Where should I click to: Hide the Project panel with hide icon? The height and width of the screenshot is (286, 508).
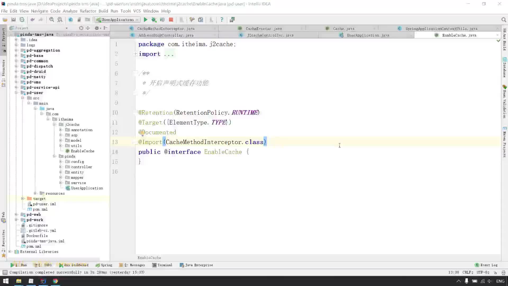(x=106, y=28)
